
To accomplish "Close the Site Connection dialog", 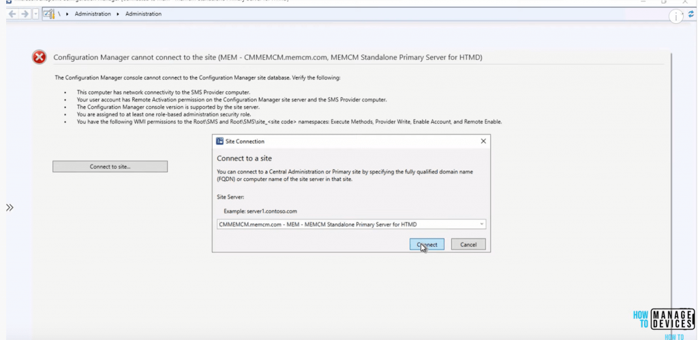I will pyautogui.click(x=483, y=141).
